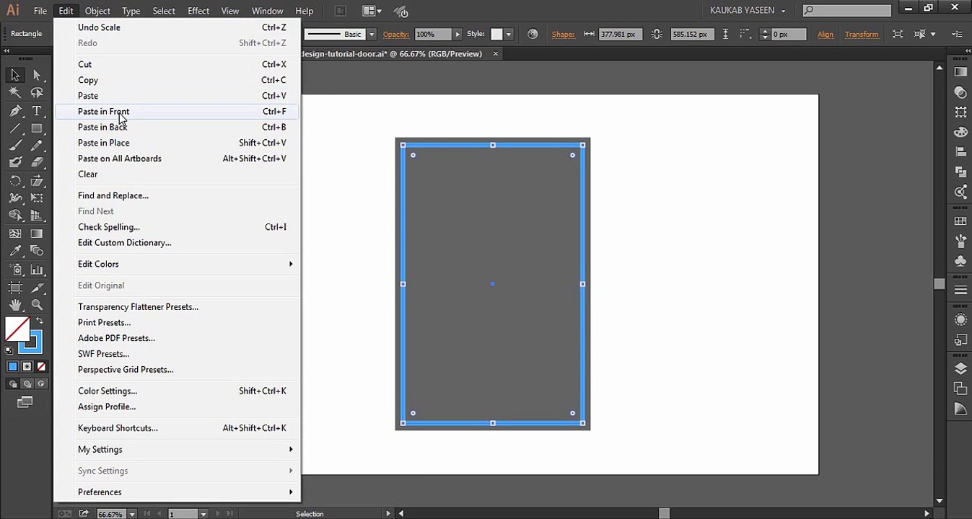The width and height of the screenshot is (972, 519).
Task: Select the Zoom tool
Action: click(37, 305)
